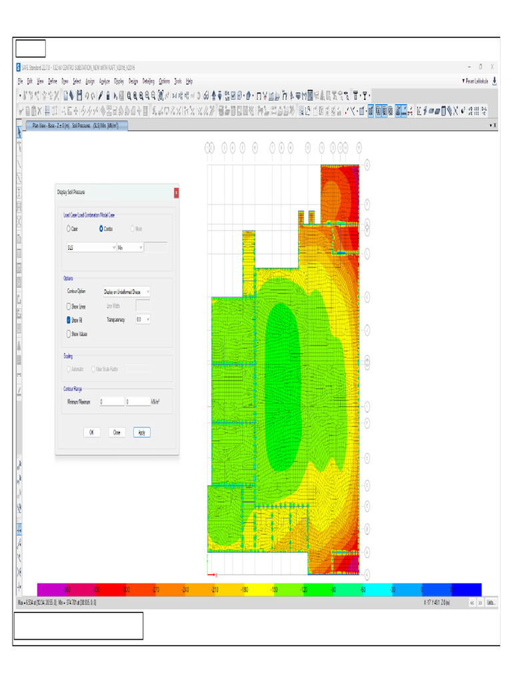The height and width of the screenshot is (683, 512).
Task: Open the Detailing menu
Action: [x=148, y=81]
